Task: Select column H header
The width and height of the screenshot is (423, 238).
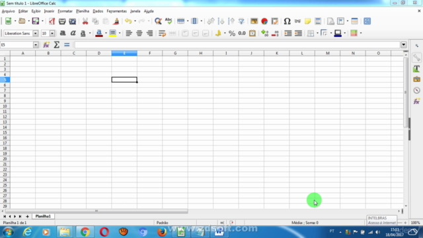Action: [200, 53]
